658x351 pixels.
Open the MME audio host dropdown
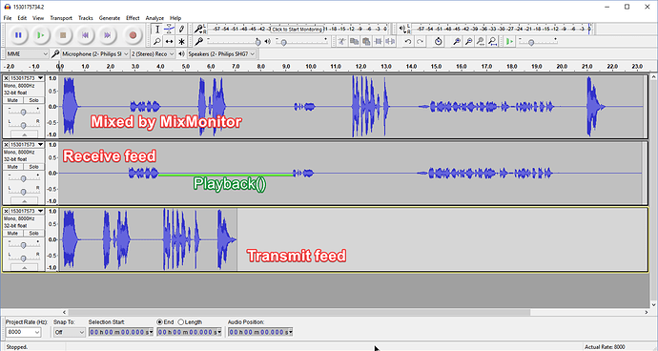pos(28,53)
